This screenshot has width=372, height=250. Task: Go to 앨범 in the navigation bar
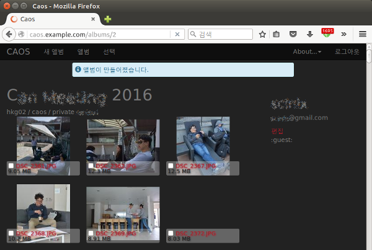83,51
